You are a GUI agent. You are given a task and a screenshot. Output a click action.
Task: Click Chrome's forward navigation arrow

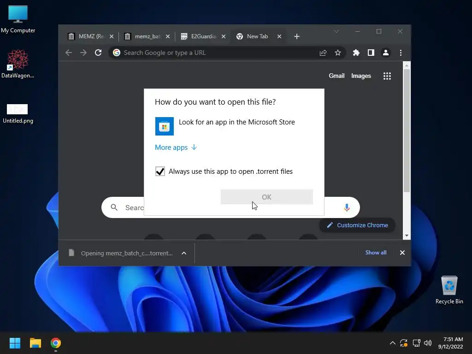pos(83,53)
